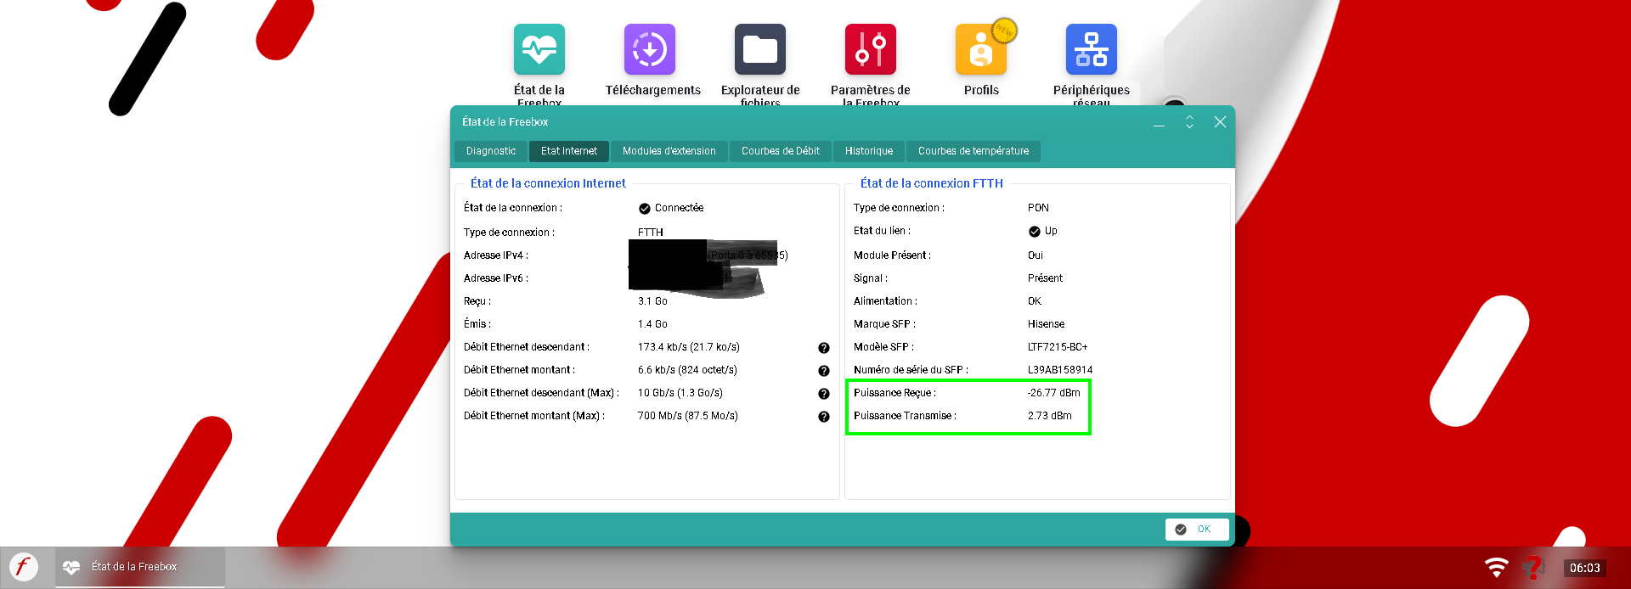Open Paramètres de la Freebox icon
This screenshot has height=589, width=1631.
point(871,49)
